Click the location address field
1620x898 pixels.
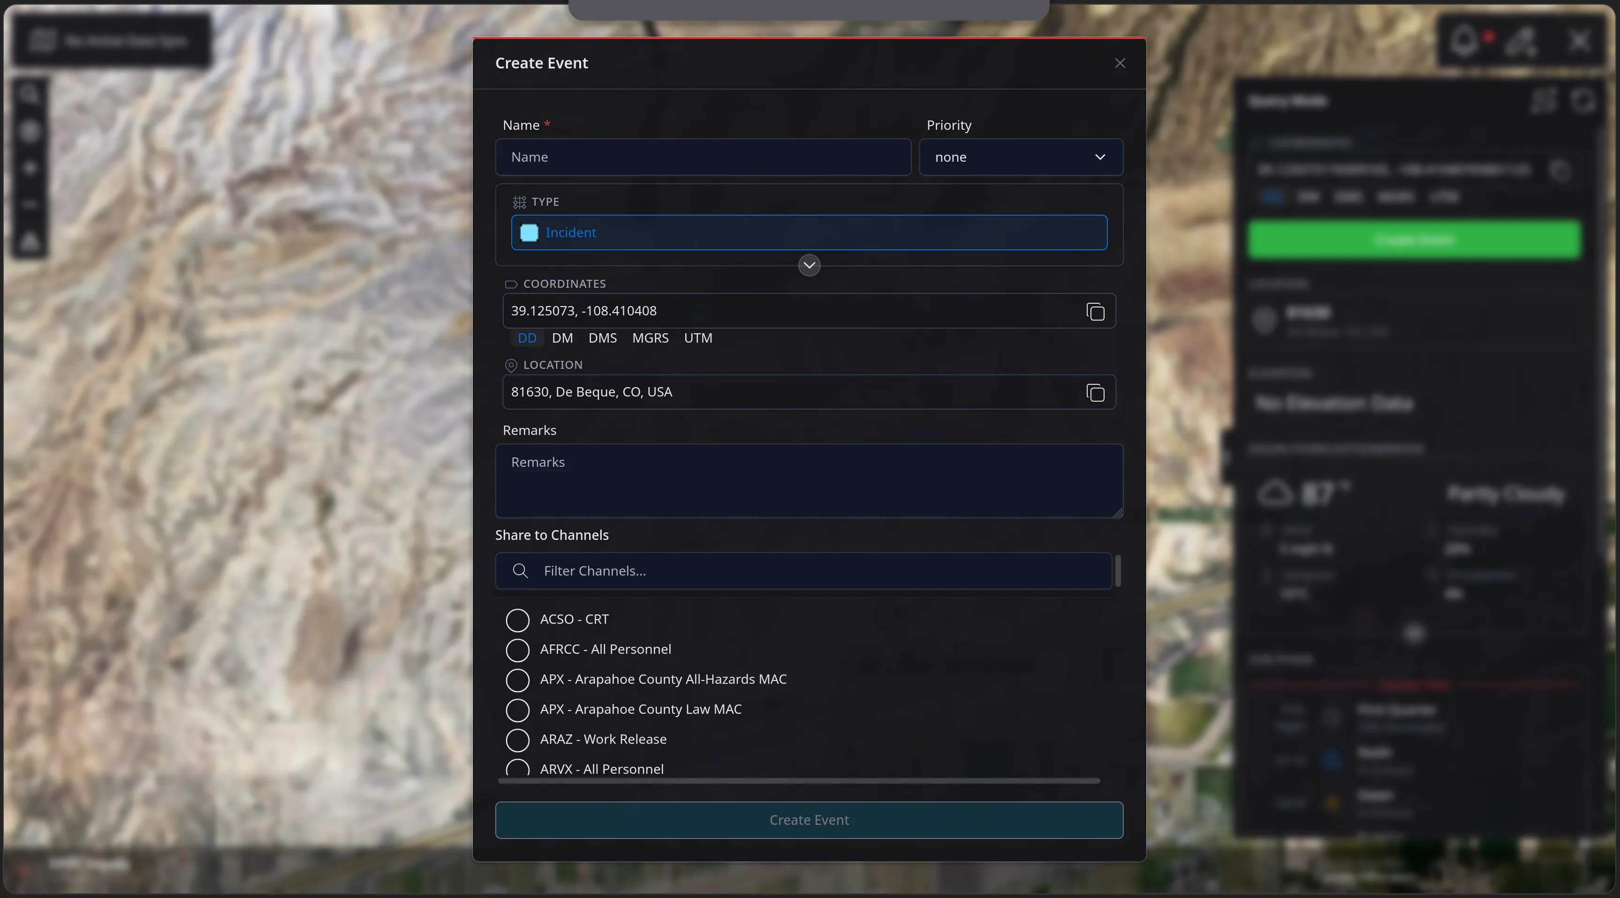pyautogui.click(x=809, y=392)
